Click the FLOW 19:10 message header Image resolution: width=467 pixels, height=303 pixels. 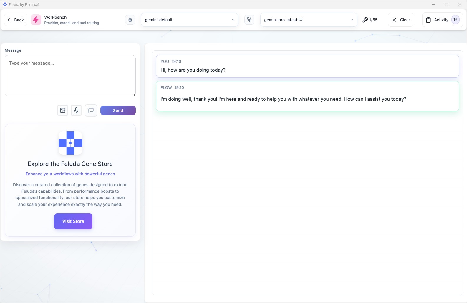[172, 87]
